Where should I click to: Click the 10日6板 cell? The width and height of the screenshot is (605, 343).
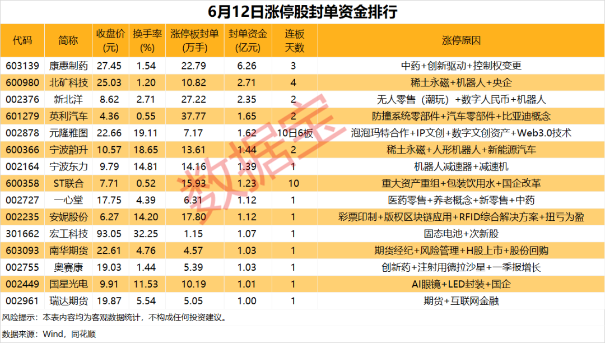pyautogui.click(x=295, y=133)
